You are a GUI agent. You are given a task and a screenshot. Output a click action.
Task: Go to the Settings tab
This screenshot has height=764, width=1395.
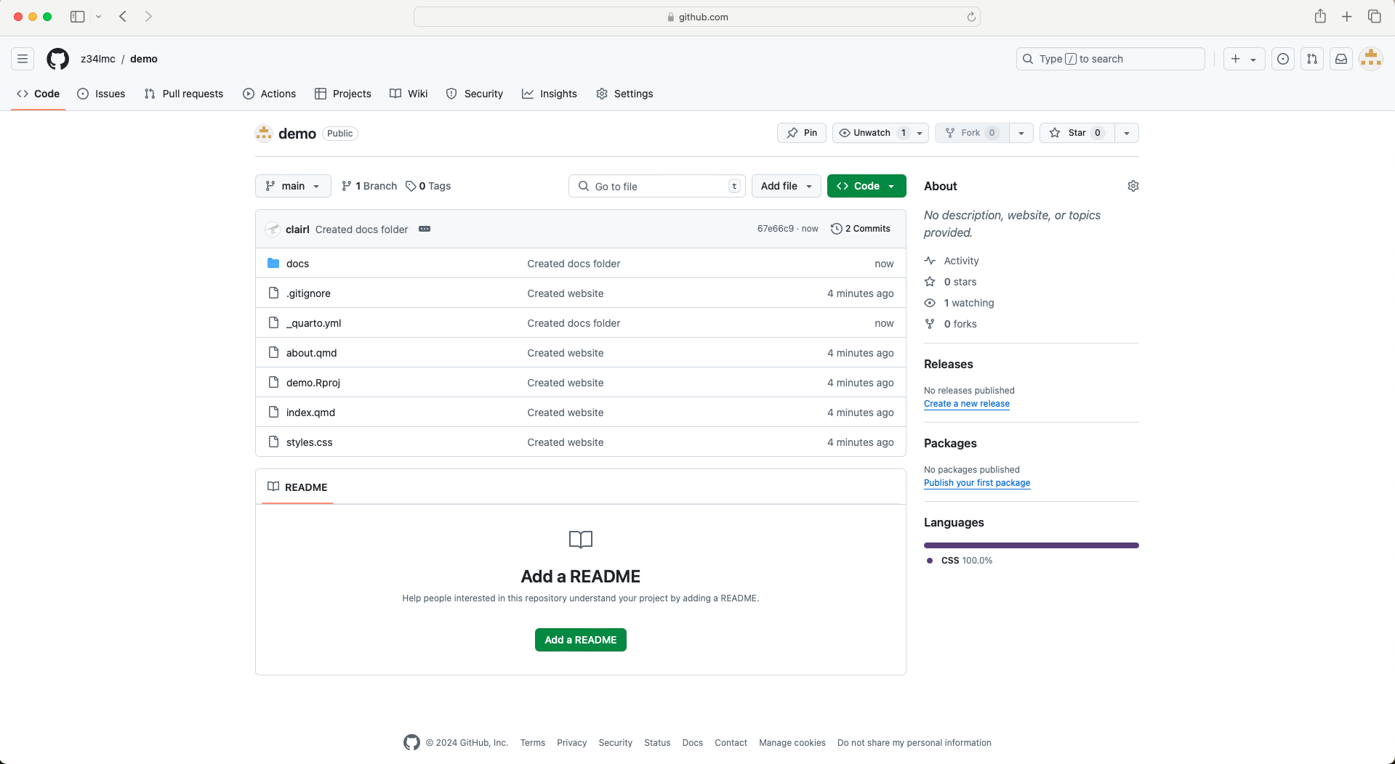click(x=624, y=94)
